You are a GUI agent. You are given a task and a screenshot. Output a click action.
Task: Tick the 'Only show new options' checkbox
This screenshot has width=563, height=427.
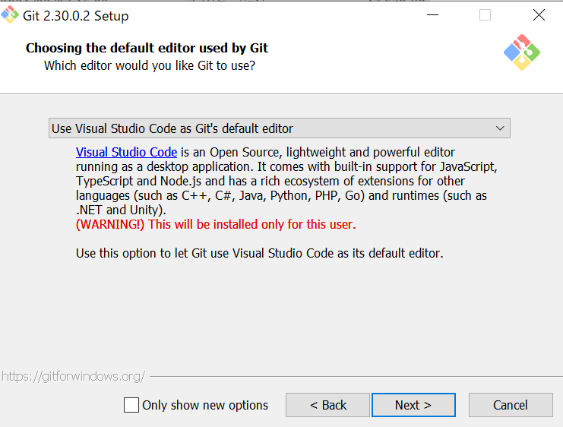(x=131, y=405)
